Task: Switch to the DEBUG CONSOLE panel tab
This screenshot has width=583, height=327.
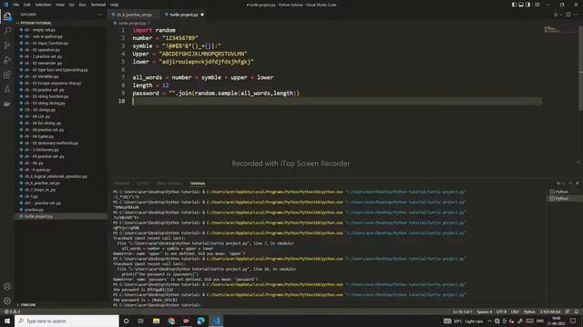Action: [169, 183]
